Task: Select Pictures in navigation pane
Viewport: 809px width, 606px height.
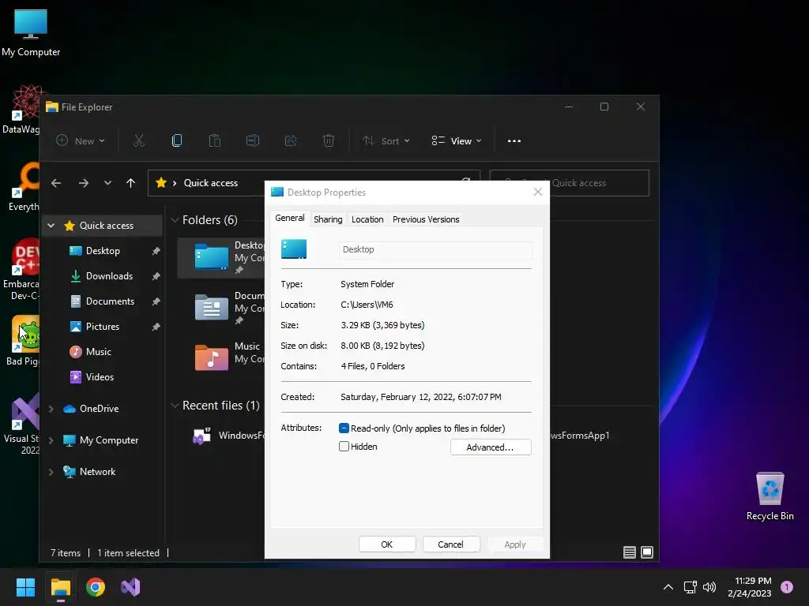Action: 103,327
